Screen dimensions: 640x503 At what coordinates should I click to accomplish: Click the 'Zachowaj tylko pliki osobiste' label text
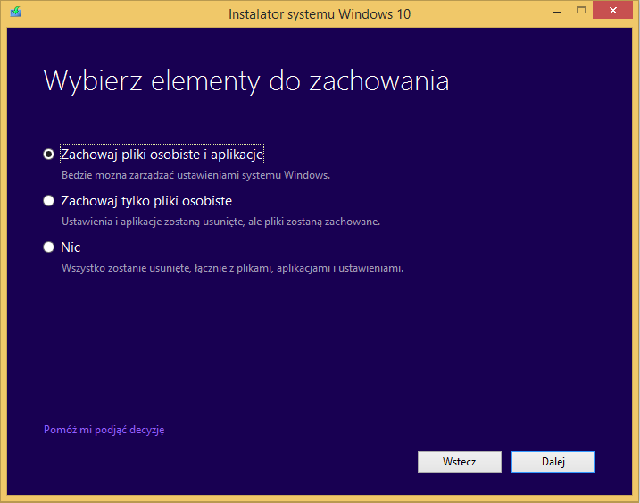(146, 201)
